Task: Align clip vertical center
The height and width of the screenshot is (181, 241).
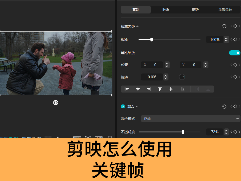Action: [171, 89]
